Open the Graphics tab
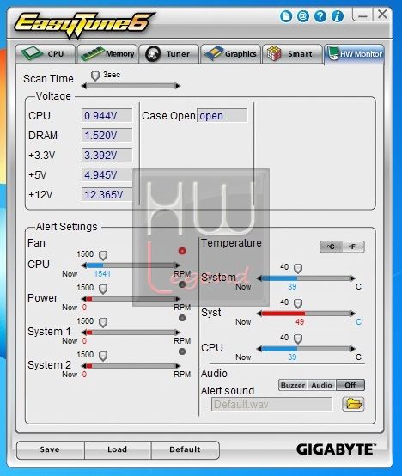The image size is (402, 476). tap(230, 54)
